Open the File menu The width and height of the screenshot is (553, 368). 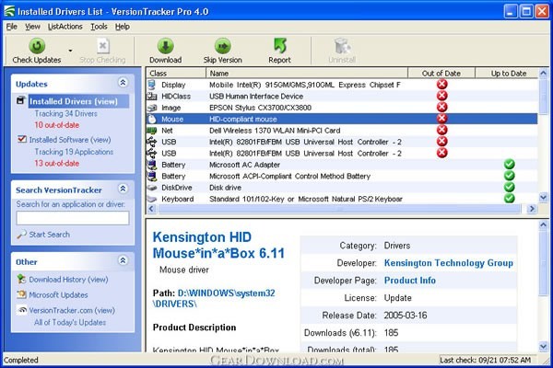tap(12, 27)
